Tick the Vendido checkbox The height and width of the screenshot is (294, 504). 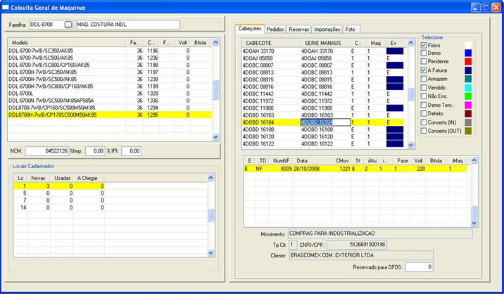point(424,87)
